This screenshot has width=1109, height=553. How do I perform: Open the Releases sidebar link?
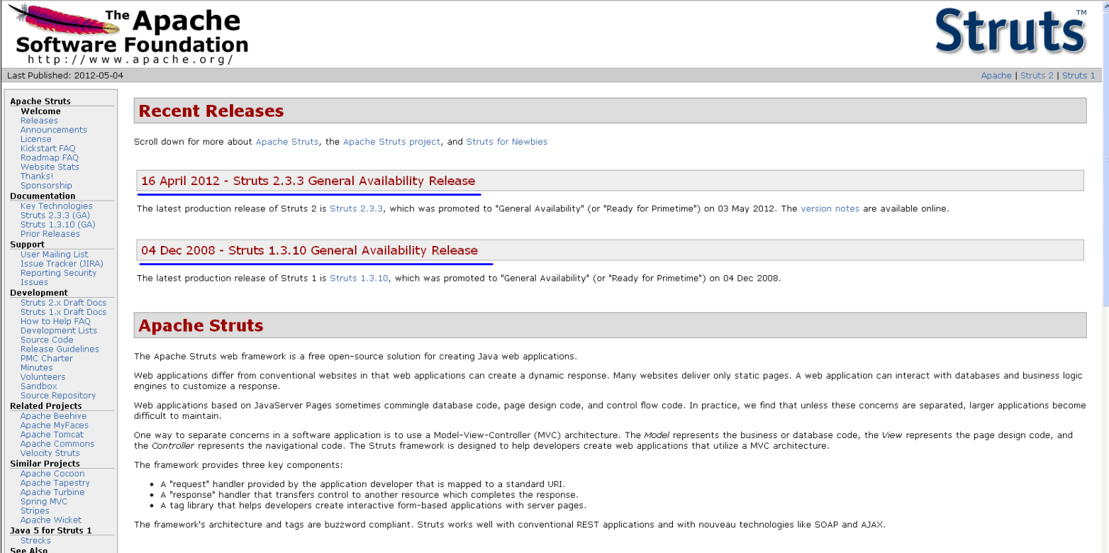39,121
